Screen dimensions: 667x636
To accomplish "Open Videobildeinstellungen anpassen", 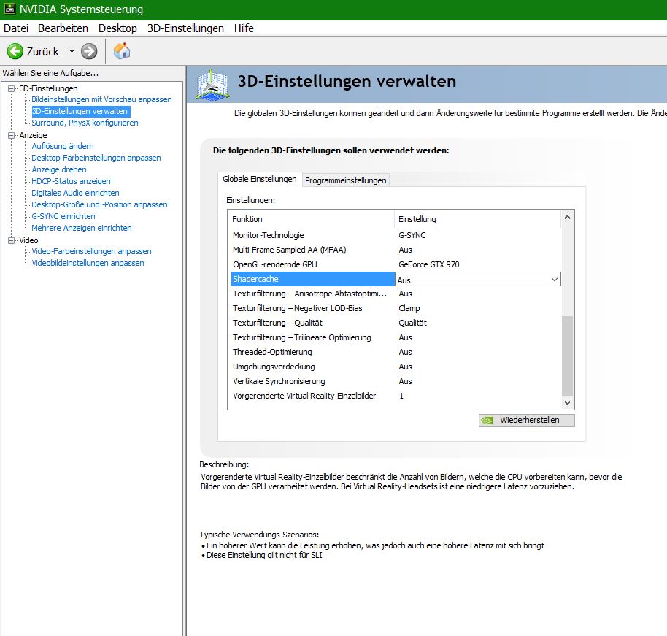I will pyautogui.click(x=88, y=263).
